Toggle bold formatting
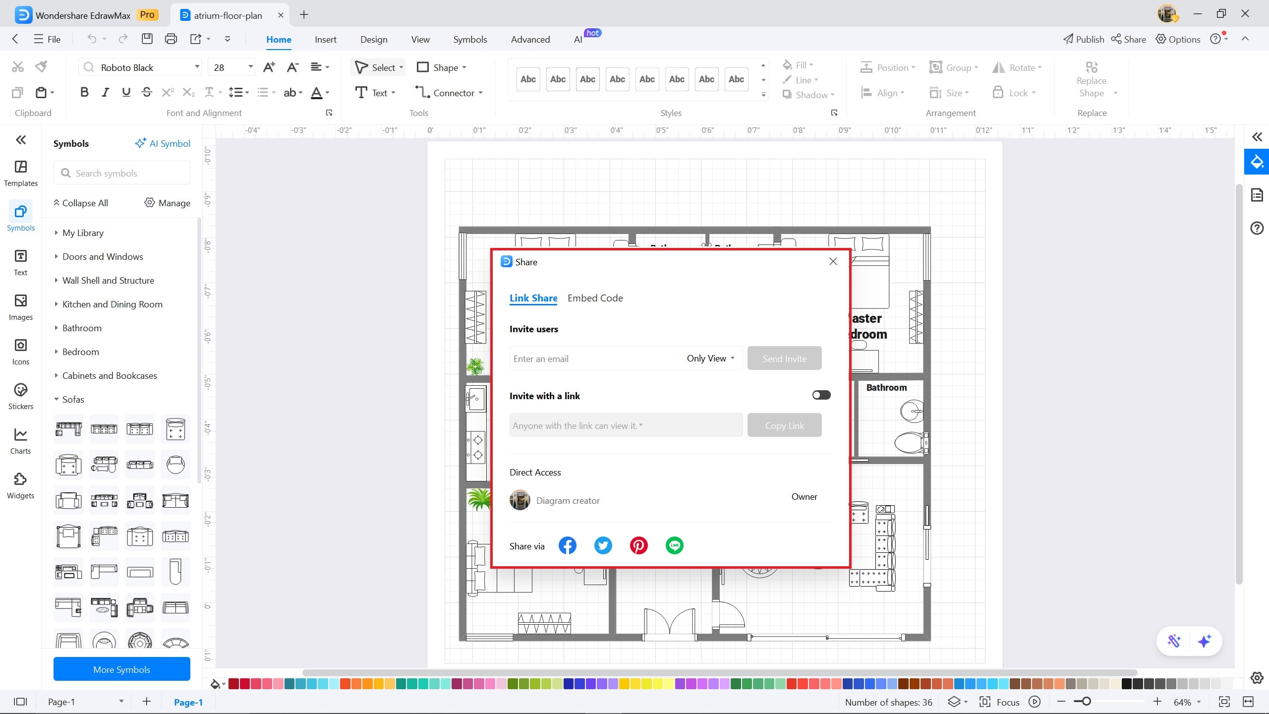Viewport: 1269px width, 714px height. (x=84, y=92)
